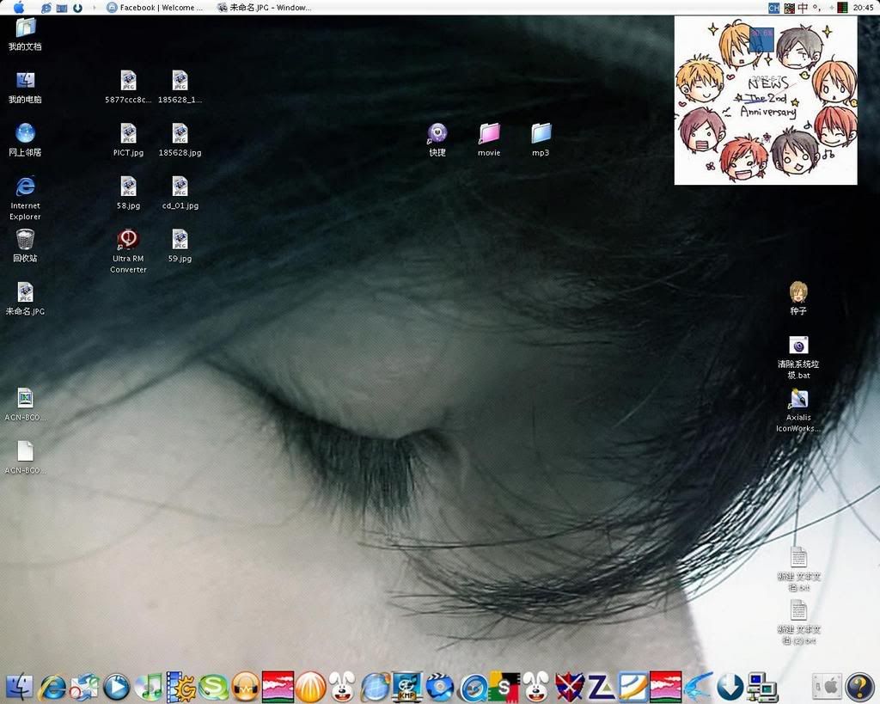Screen dimensions: 880x704
Task: Toggle the 中 Chinese input mode indicator
Action: coord(803,8)
